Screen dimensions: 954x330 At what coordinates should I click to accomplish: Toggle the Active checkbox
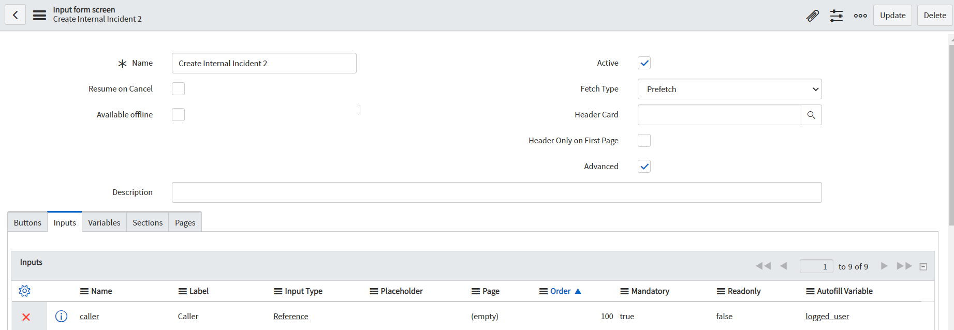[x=644, y=63]
